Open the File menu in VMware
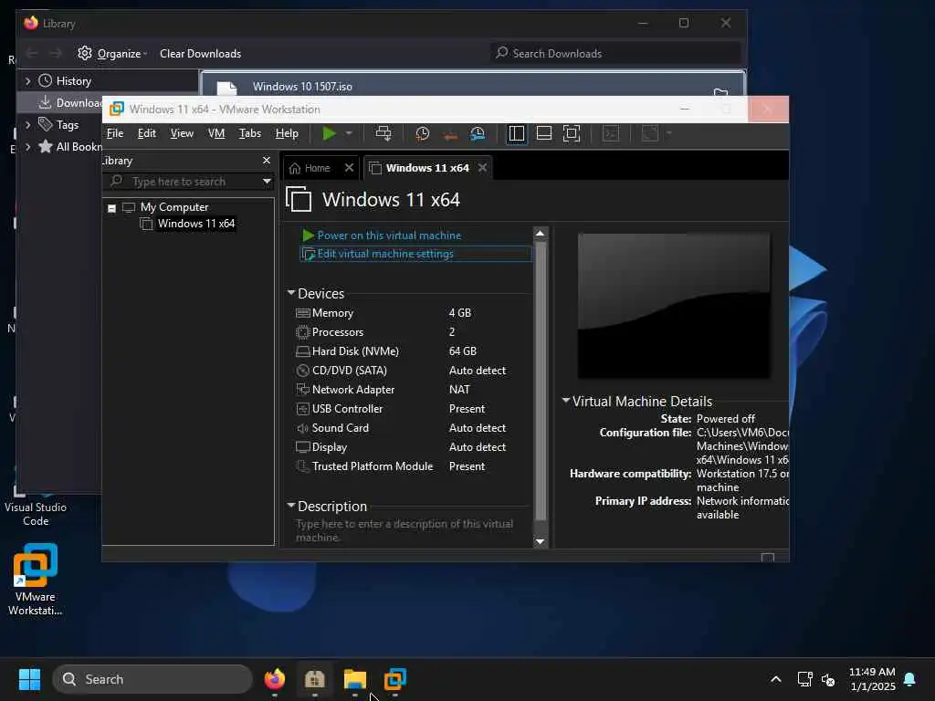This screenshot has width=935, height=701. tap(115, 133)
